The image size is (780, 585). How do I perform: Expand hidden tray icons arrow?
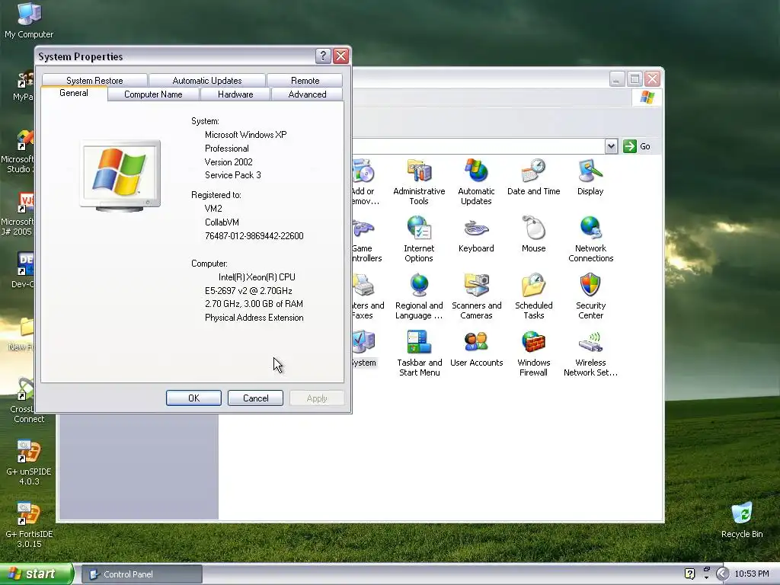(x=722, y=574)
